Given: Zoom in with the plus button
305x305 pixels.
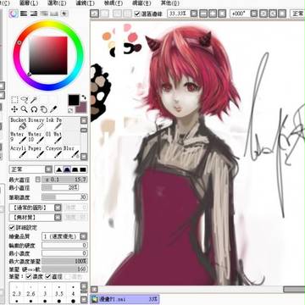Looking at the screenshot, I should [x=213, y=14].
